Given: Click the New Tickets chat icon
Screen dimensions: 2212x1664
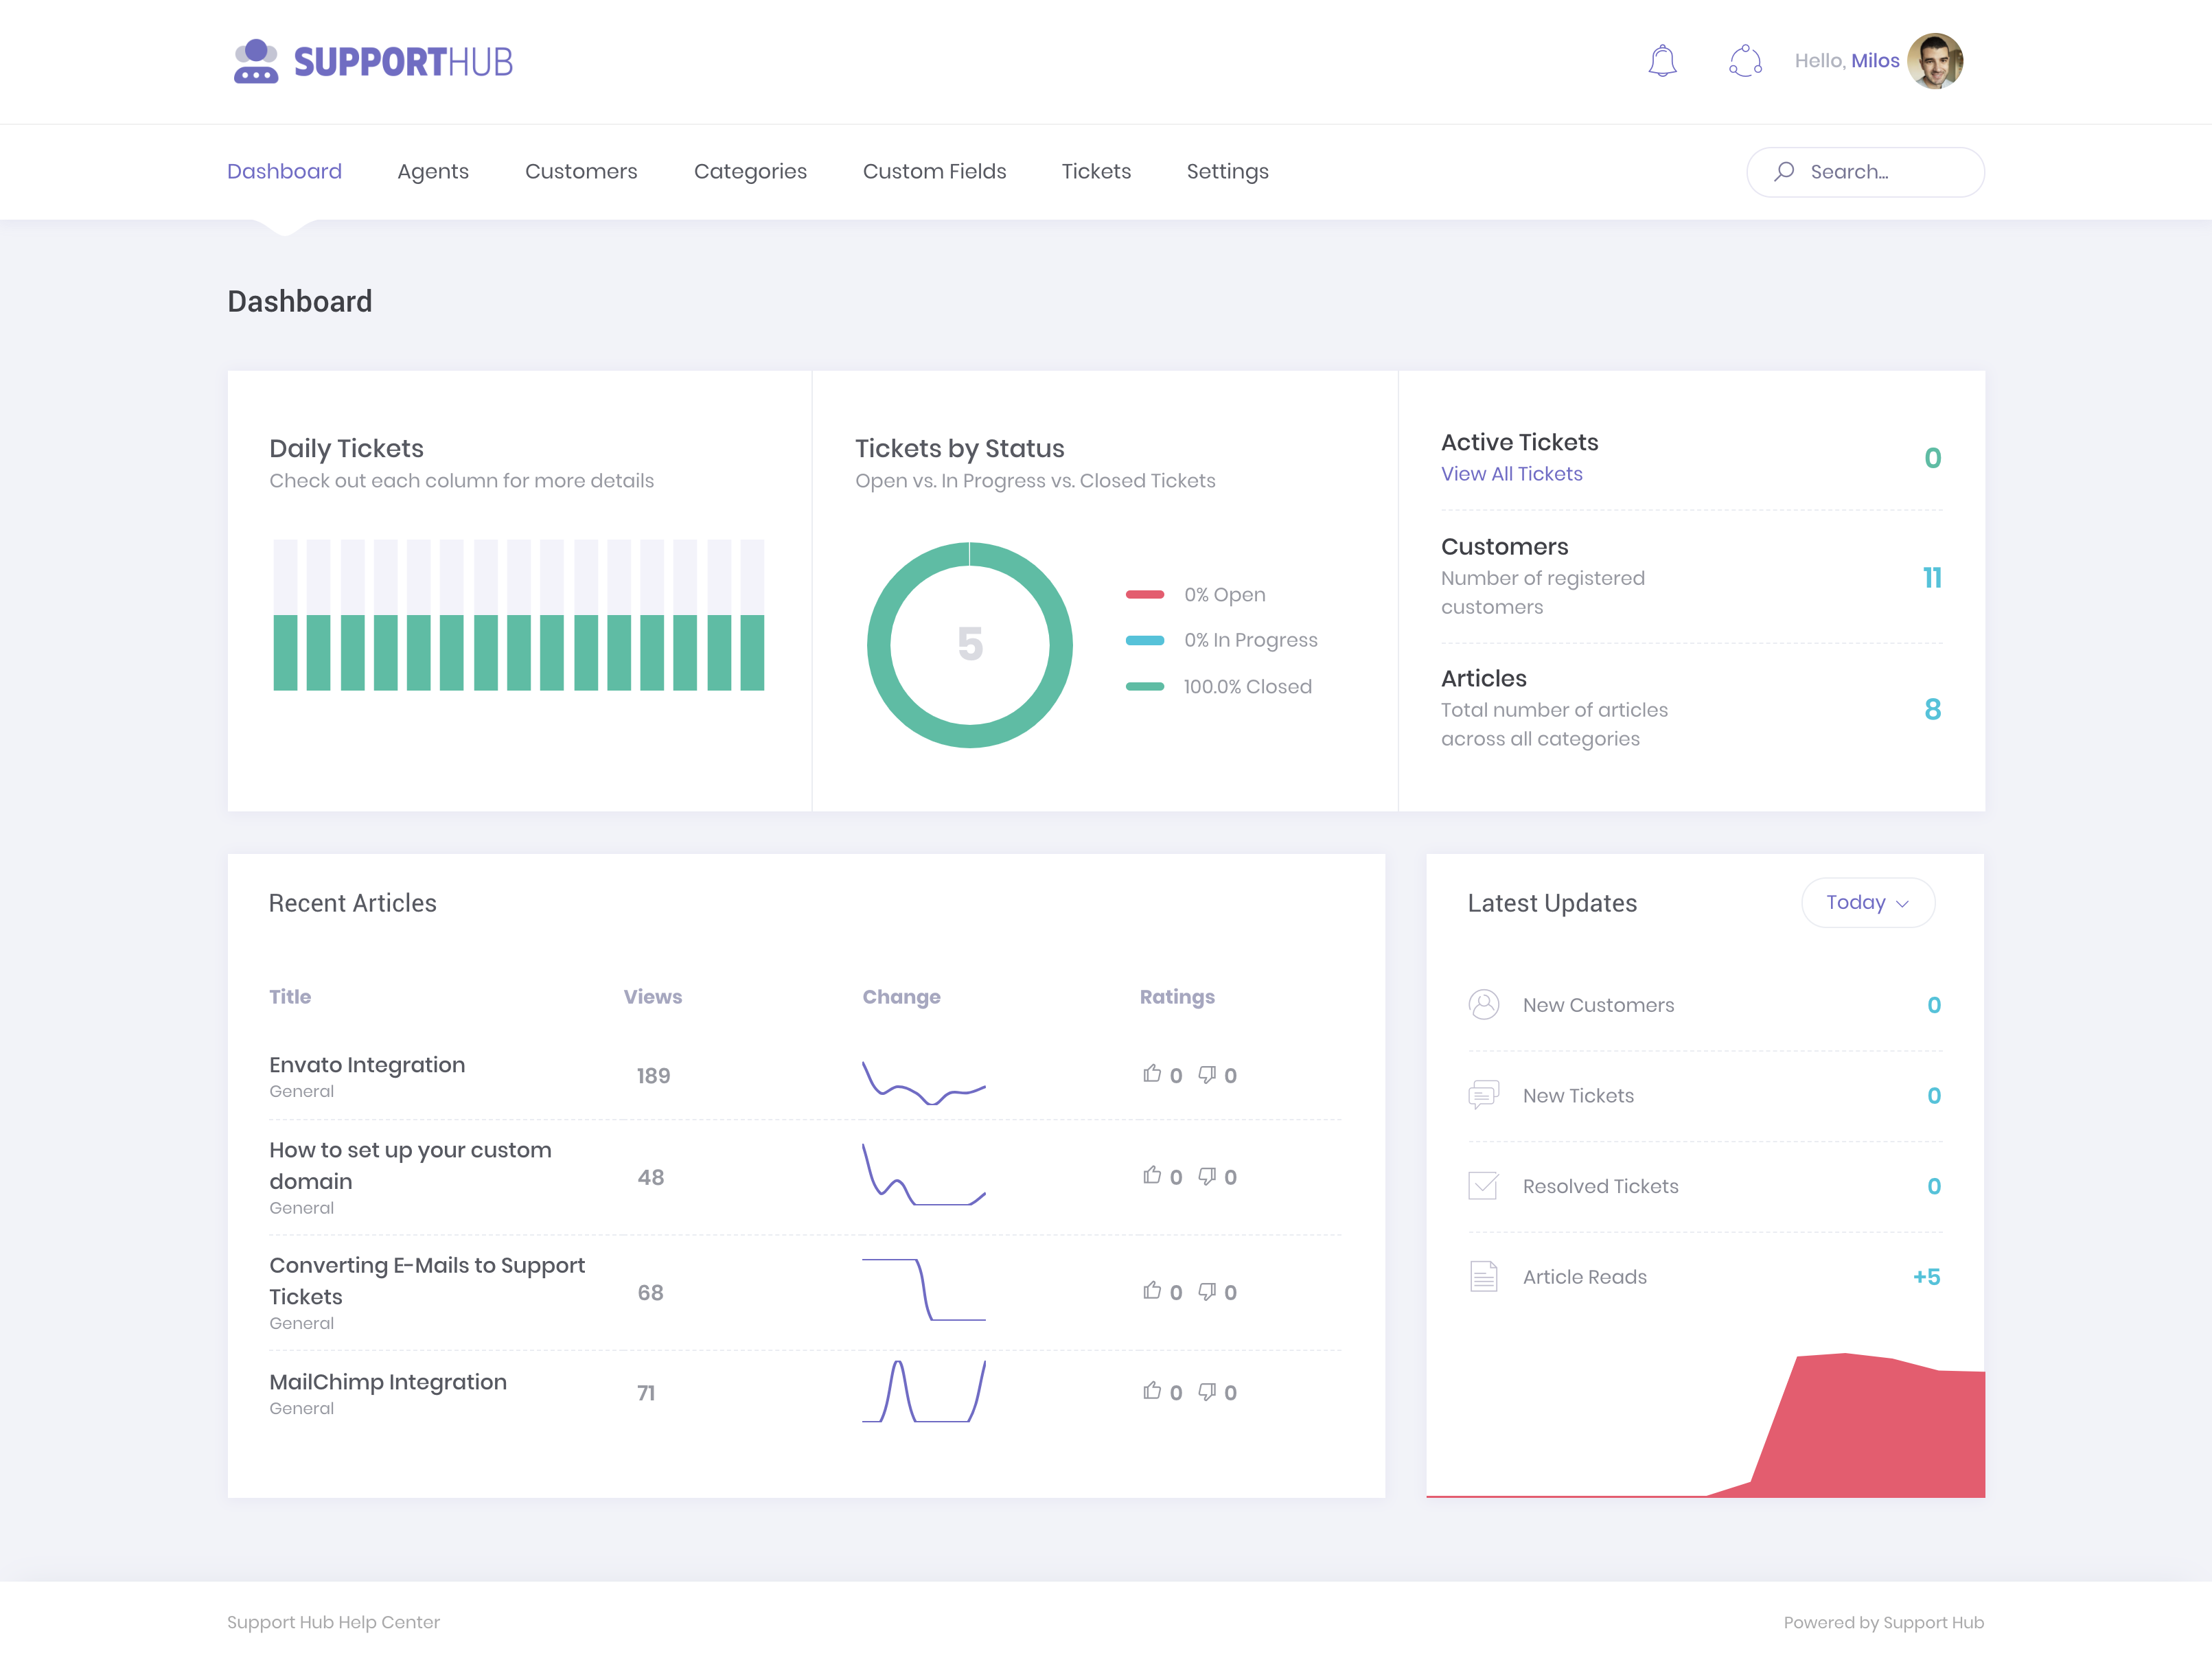Looking at the screenshot, I should [x=1483, y=1095].
